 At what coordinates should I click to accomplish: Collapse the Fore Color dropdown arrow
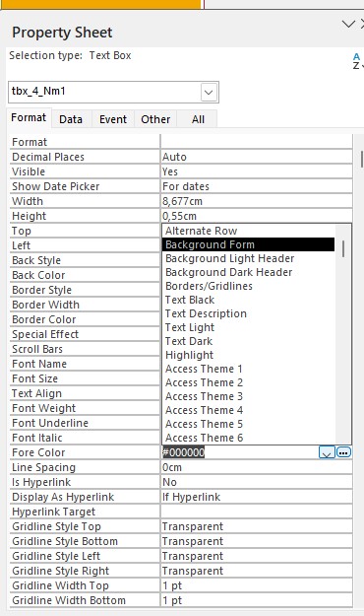click(328, 452)
